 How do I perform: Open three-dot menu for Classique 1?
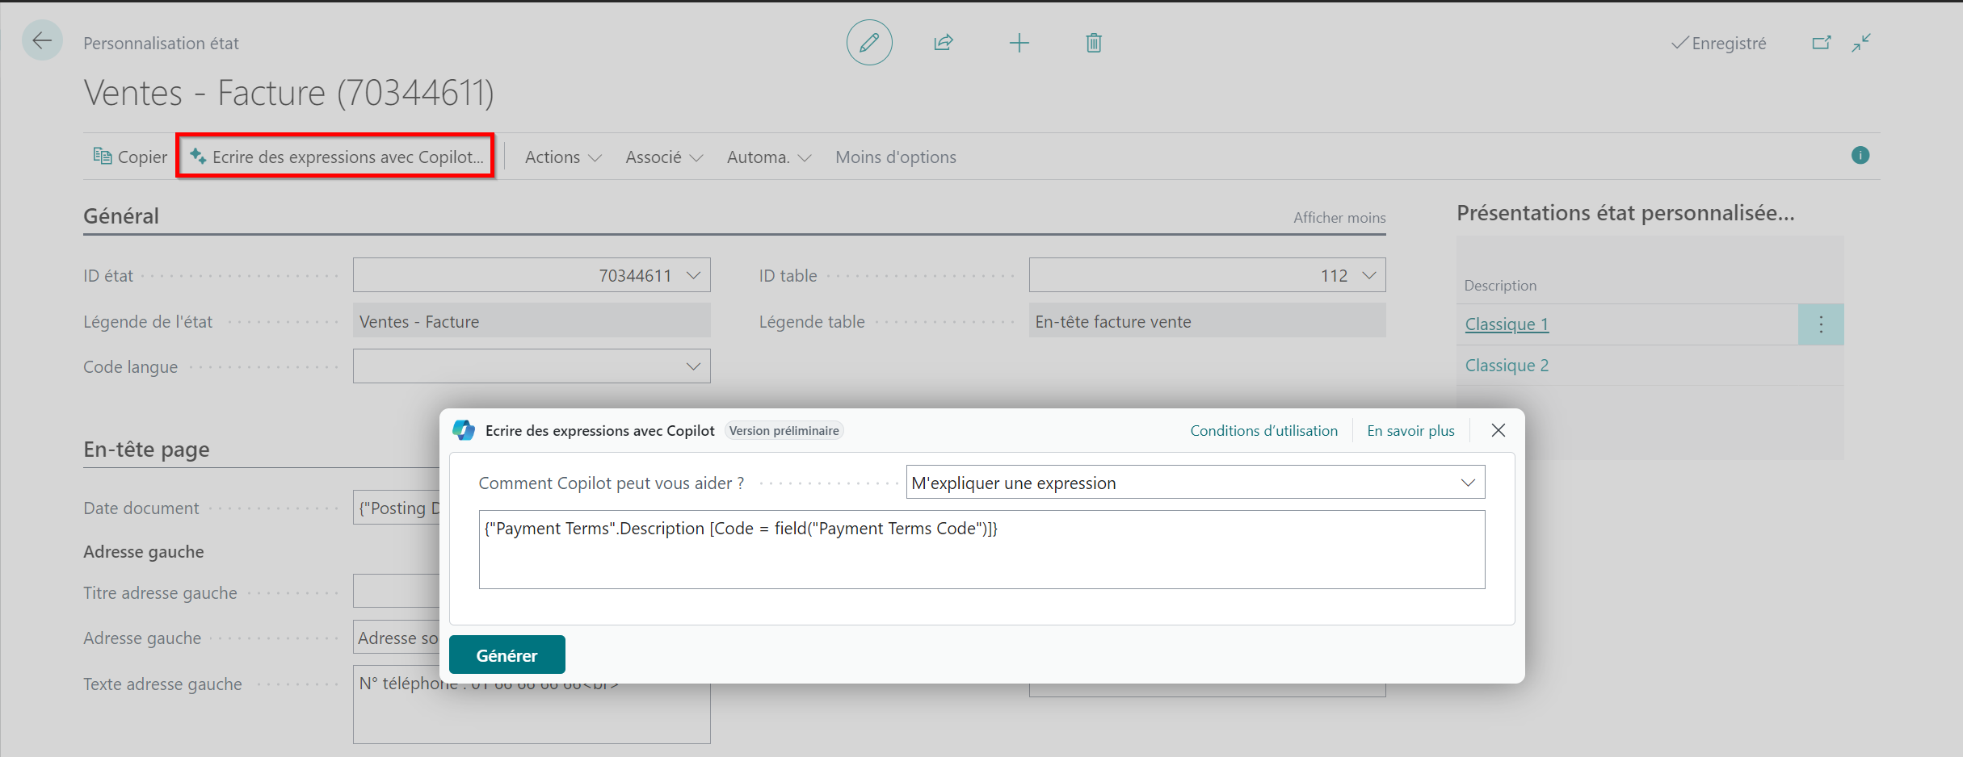pos(1821,324)
